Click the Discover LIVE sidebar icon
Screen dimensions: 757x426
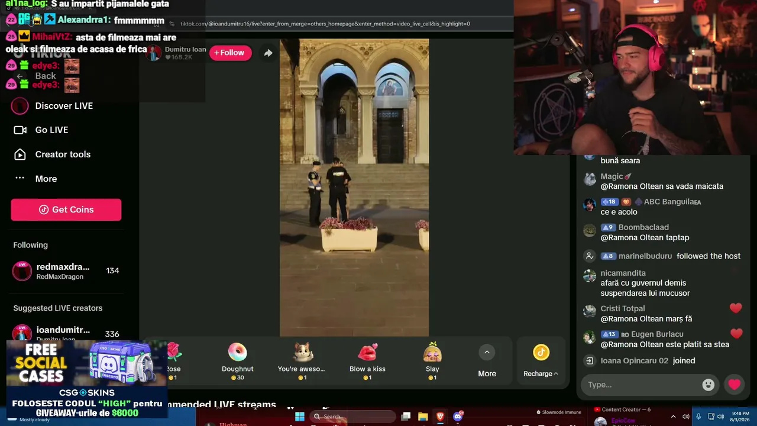(20, 106)
